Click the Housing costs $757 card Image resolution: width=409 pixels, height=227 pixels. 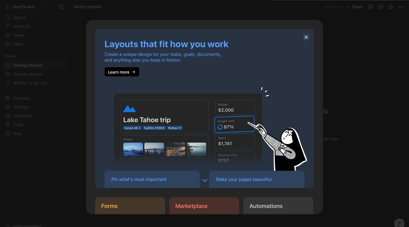pos(235,158)
